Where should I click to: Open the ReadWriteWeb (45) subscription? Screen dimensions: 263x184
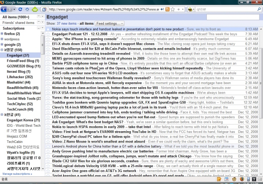click(22, 88)
